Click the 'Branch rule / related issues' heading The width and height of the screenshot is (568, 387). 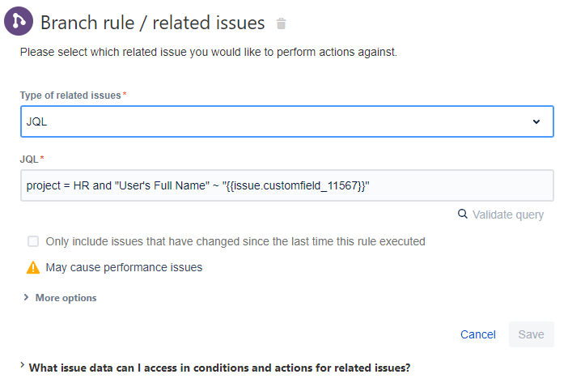point(152,23)
